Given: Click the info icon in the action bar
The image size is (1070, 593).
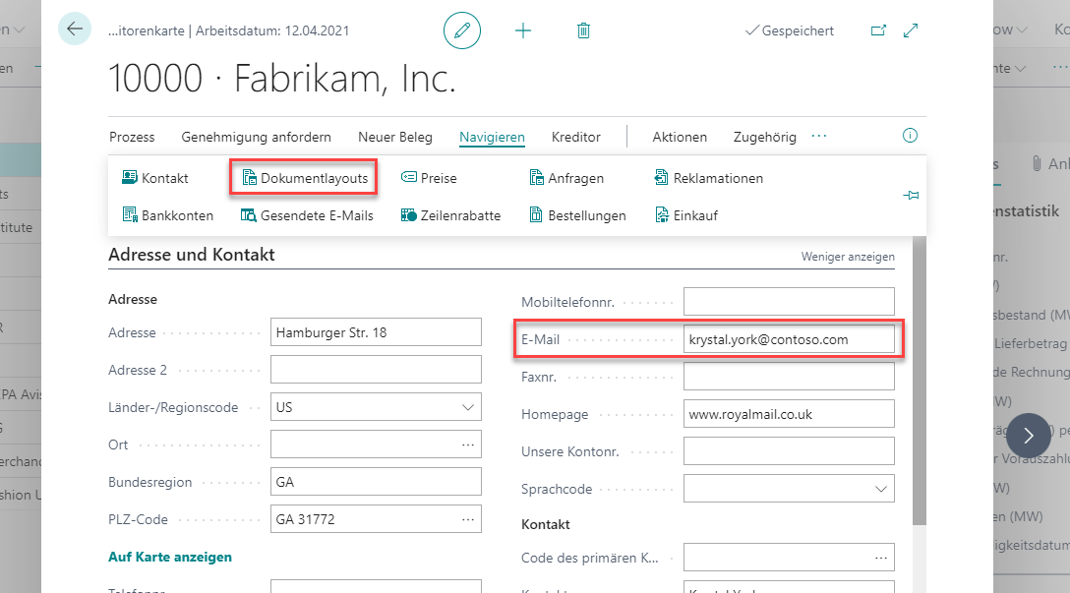Looking at the screenshot, I should pos(910,136).
